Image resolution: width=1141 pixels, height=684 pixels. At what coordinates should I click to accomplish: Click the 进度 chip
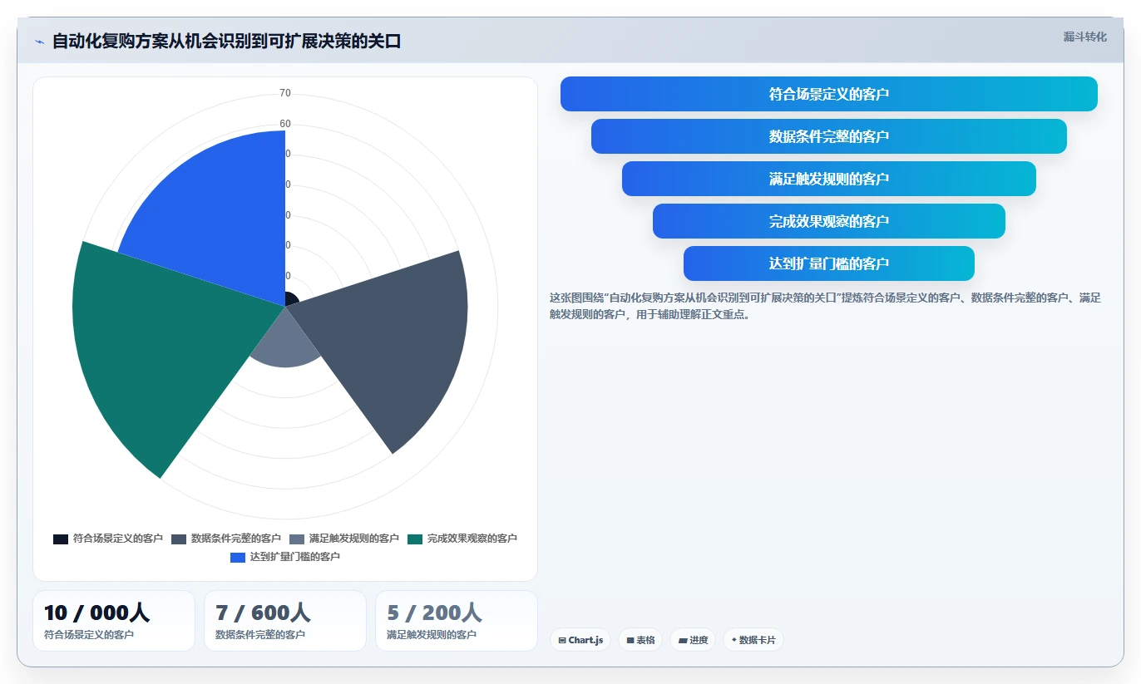693,640
